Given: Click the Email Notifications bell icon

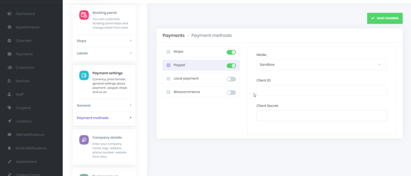Looking at the screenshot, I should [x=10, y=148].
